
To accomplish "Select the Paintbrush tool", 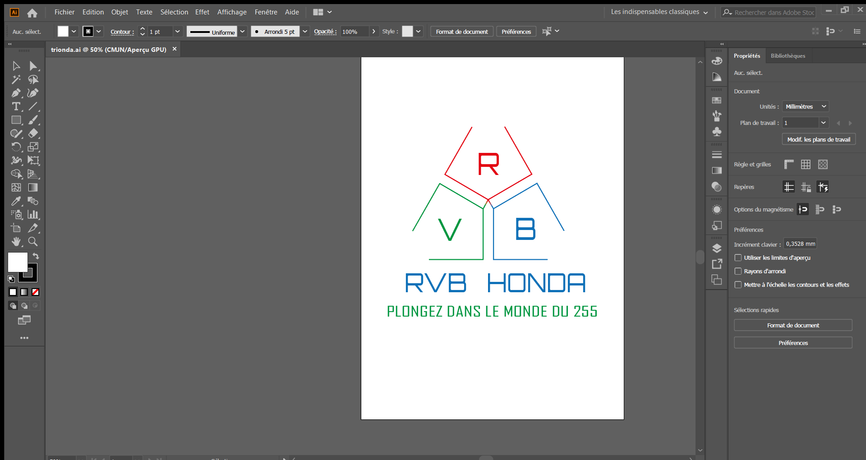I will tap(33, 120).
